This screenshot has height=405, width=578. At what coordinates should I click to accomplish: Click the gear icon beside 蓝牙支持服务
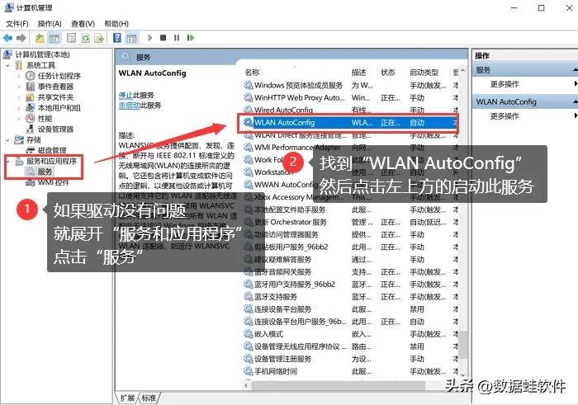coord(249,296)
